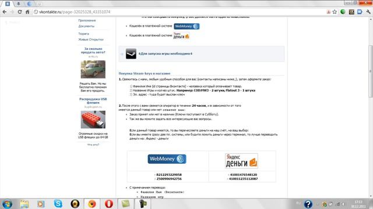
Task: Open the wrench settings menu
Action: 368,12
